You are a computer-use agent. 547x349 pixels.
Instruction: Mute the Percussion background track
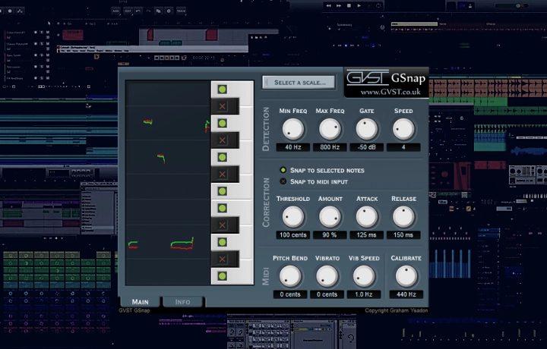pos(47,67)
